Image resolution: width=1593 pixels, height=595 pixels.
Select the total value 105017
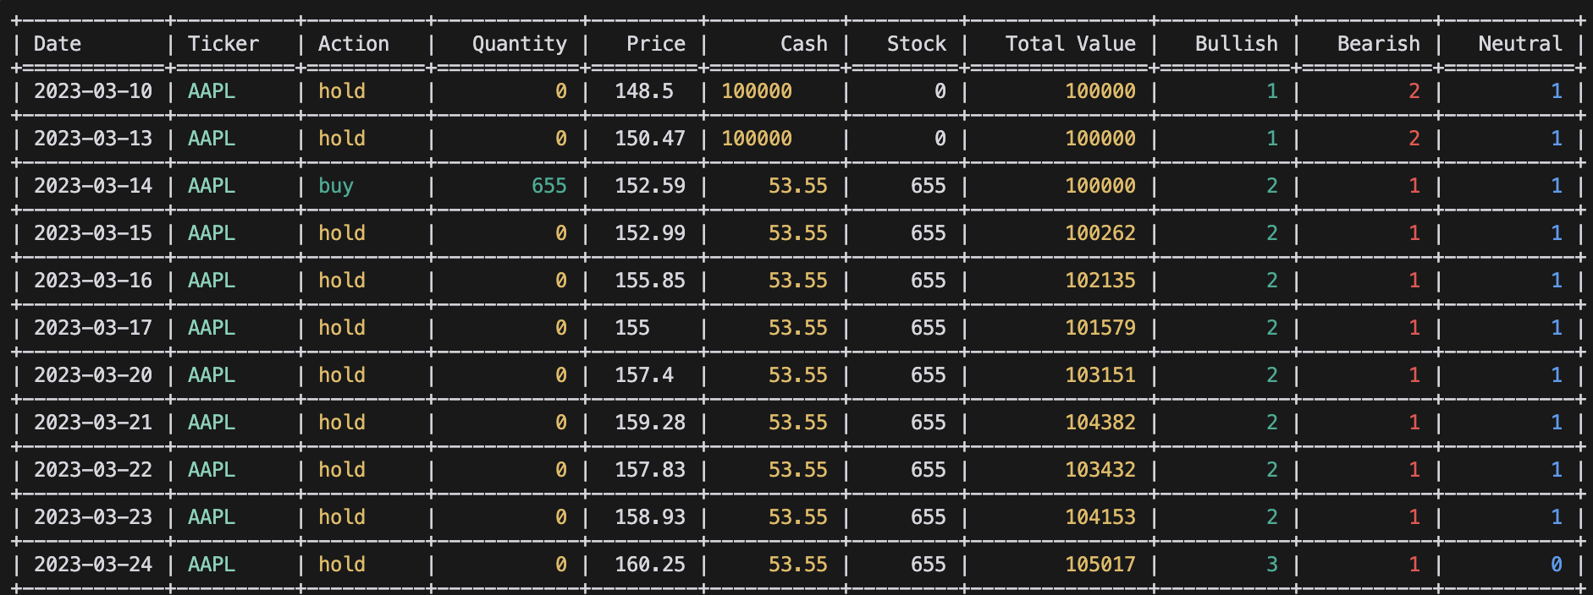[x=1100, y=565]
